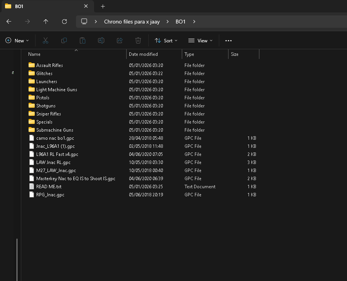The width and height of the screenshot is (347, 281).
Task: Add a new tab with plus button
Action: (103, 6)
